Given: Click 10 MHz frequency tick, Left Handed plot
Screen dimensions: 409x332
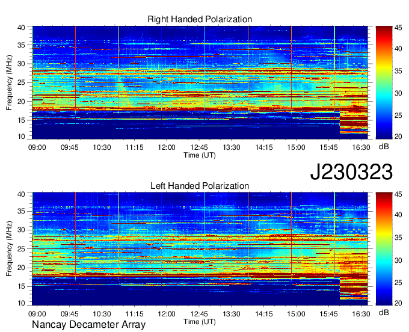Looking at the screenshot, I should tap(21, 303).
